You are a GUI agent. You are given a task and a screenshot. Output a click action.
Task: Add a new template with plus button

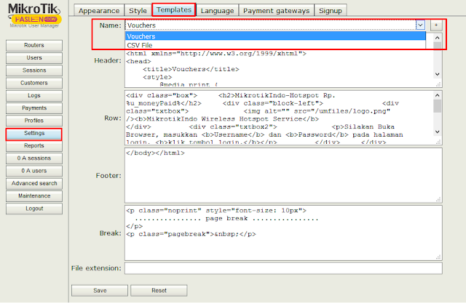click(436, 25)
